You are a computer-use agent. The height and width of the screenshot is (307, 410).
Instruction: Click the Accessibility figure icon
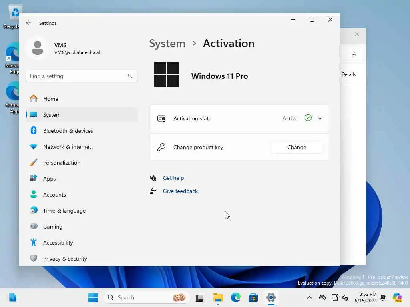34,243
